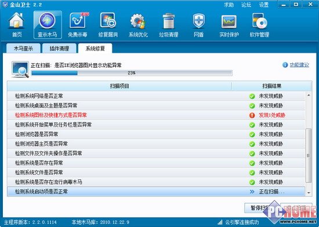Select row 检测浏览器是否异常
Viewport: 319px width, 227px height.
[x=156, y=134]
